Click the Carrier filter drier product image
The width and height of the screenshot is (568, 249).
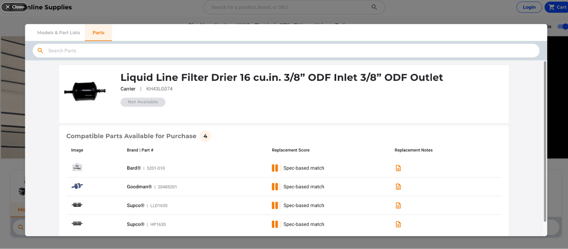85,92
